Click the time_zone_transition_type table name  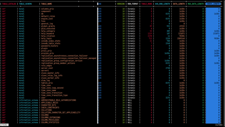54,95
